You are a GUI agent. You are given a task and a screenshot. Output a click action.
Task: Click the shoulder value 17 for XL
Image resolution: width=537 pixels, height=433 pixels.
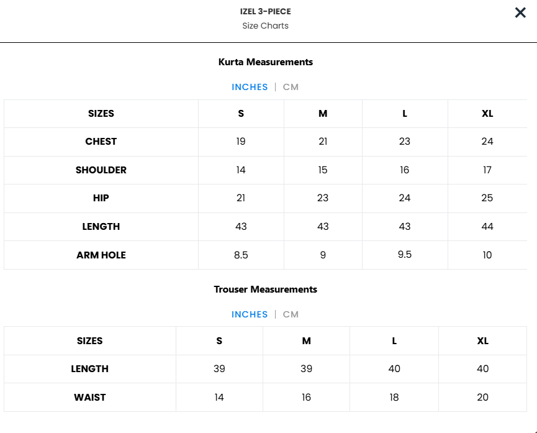pyautogui.click(x=487, y=170)
